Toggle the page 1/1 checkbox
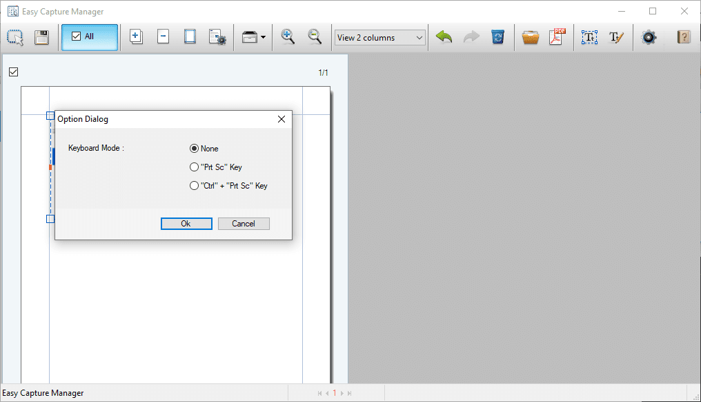Image resolution: width=701 pixels, height=402 pixels. click(13, 72)
